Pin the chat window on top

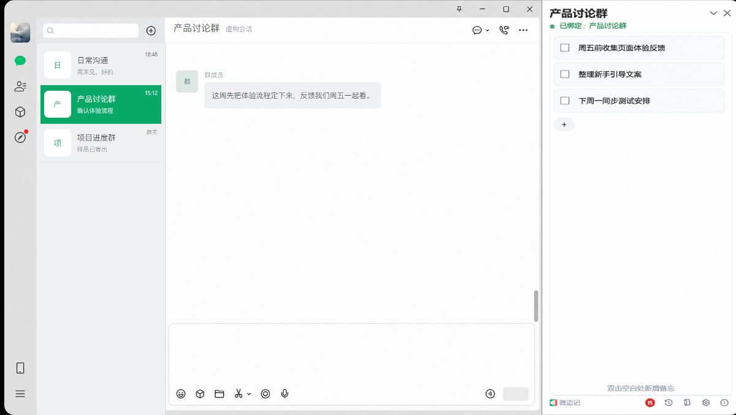[x=459, y=9]
